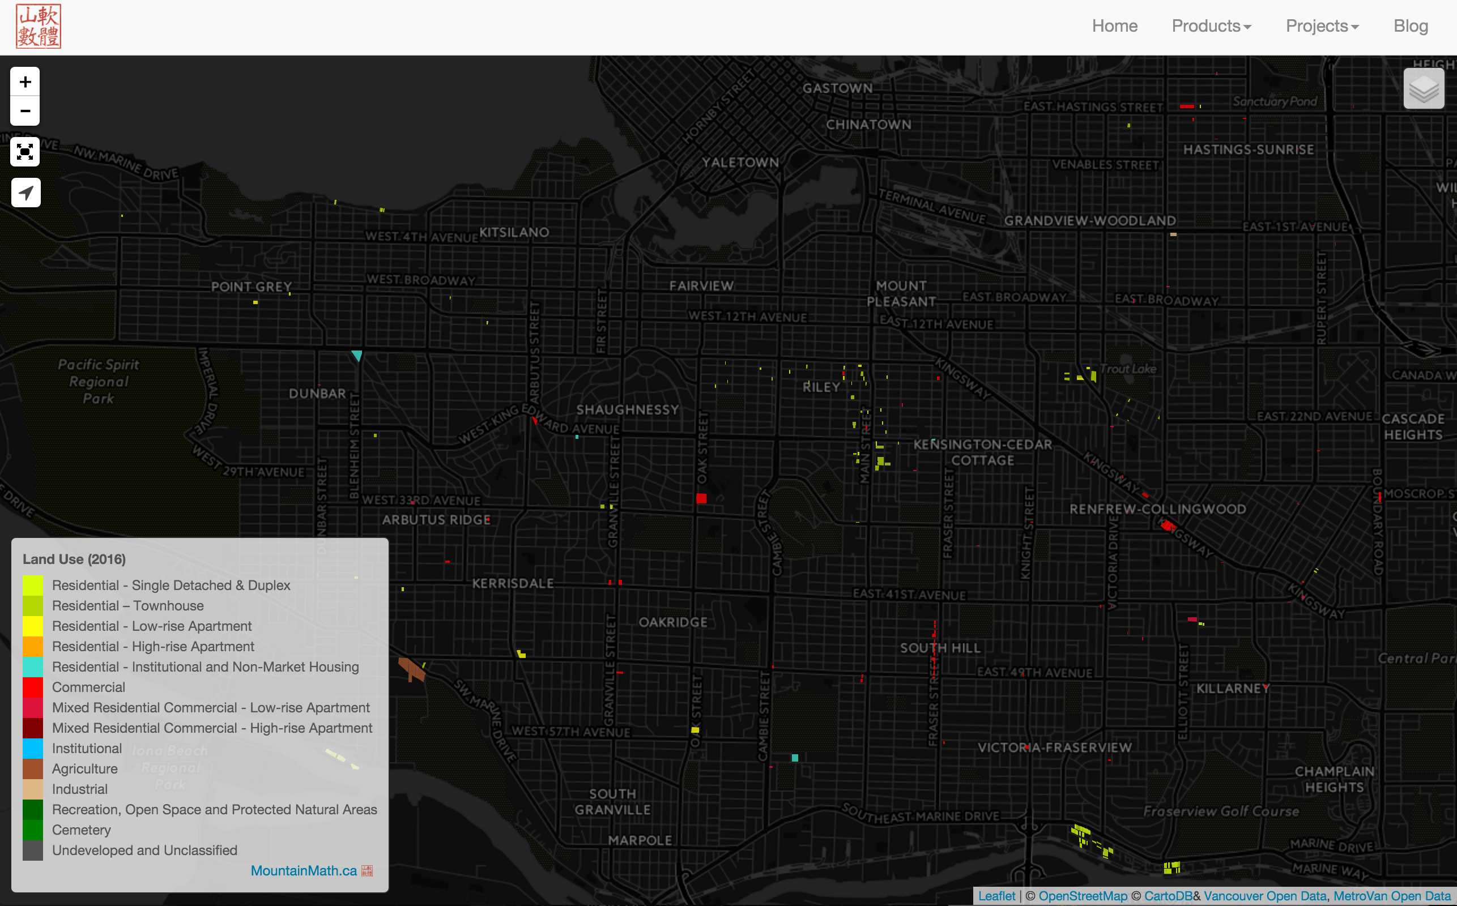Open the CartoDB attribution link
Viewport: 1457px width, 906px height.
click(x=1168, y=896)
